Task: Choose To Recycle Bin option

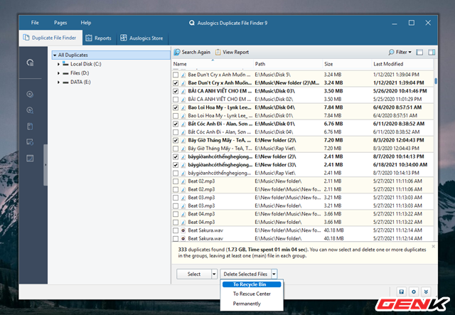Action: [252, 284]
